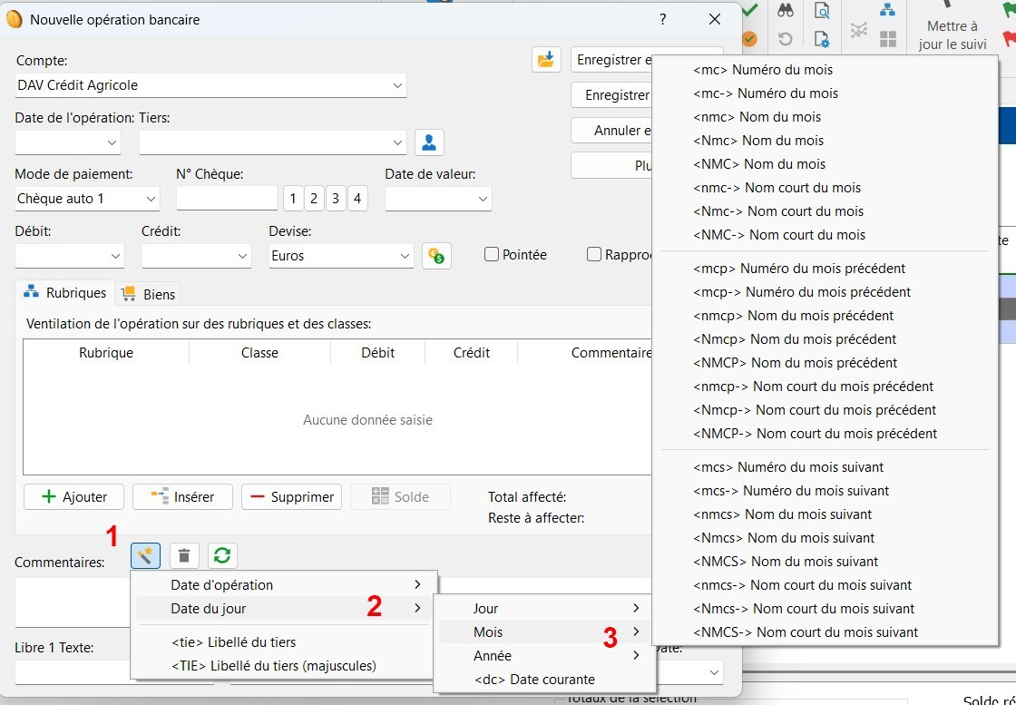Toggle the Rapprochée checkbox

(594, 255)
